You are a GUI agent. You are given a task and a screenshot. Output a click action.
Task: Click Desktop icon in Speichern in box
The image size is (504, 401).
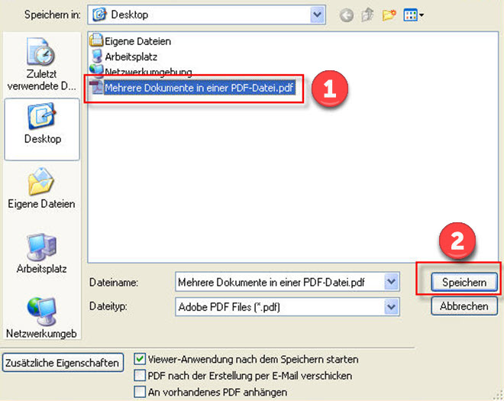pos(99,15)
